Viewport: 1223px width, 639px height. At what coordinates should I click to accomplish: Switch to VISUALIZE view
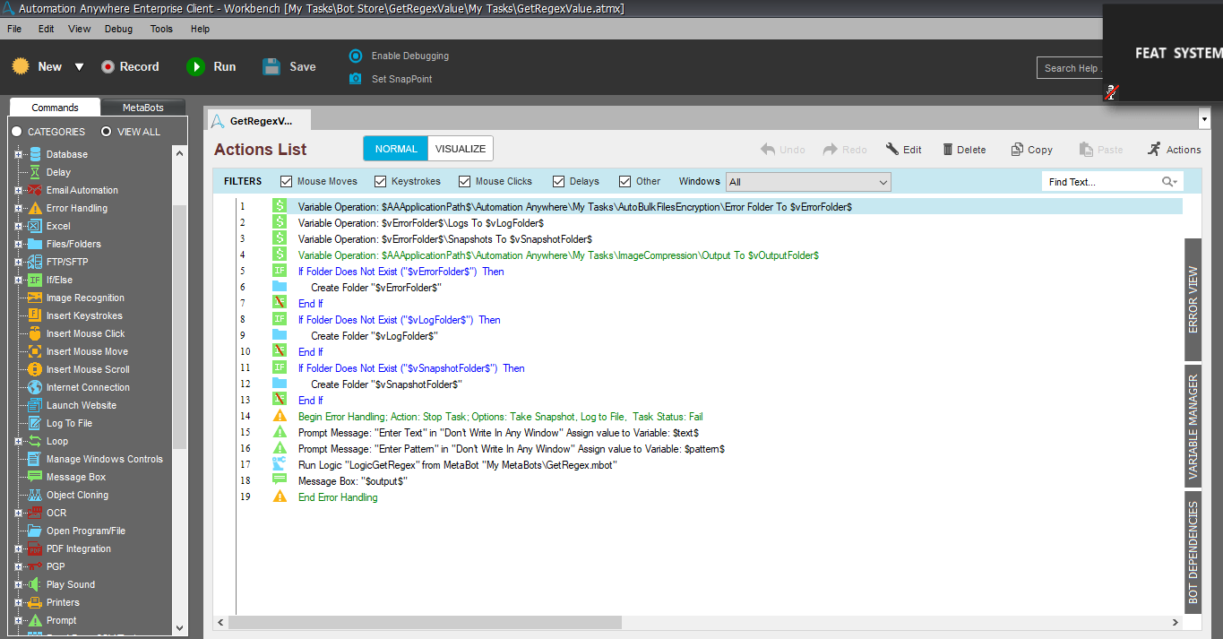(x=460, y=149)
